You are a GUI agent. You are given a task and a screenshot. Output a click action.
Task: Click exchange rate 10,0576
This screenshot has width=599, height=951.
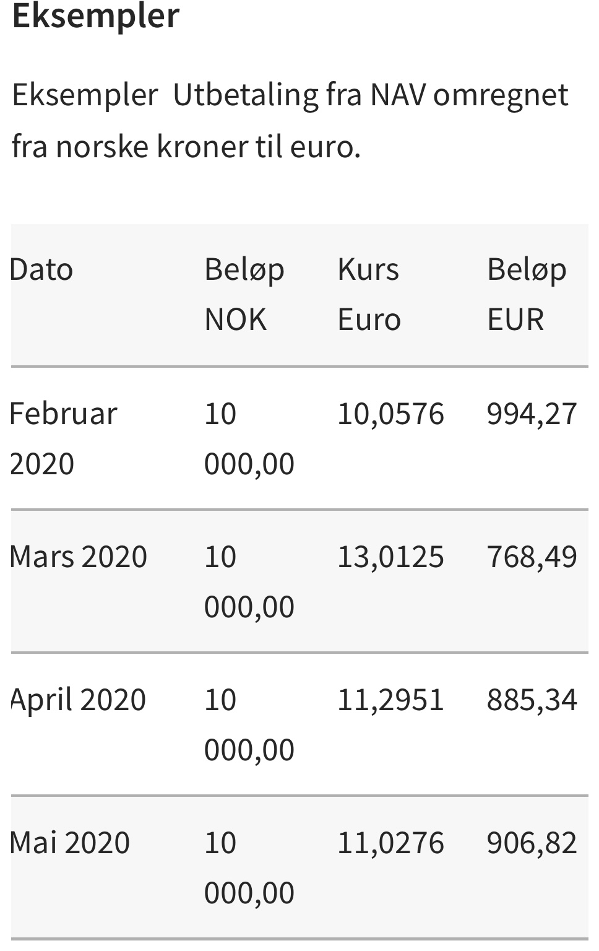click(390, 414)
